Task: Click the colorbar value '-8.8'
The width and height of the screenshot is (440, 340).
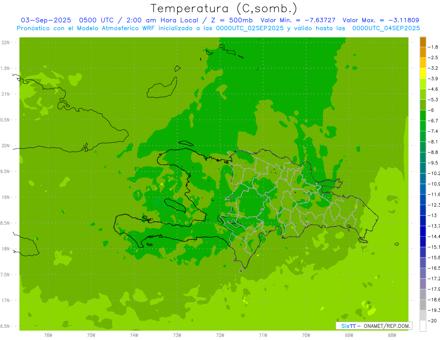Action: click(x=433, y=152)
